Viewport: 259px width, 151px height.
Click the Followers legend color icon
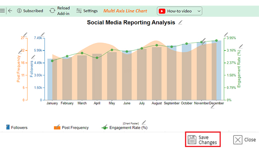click(x=8, y=127)
